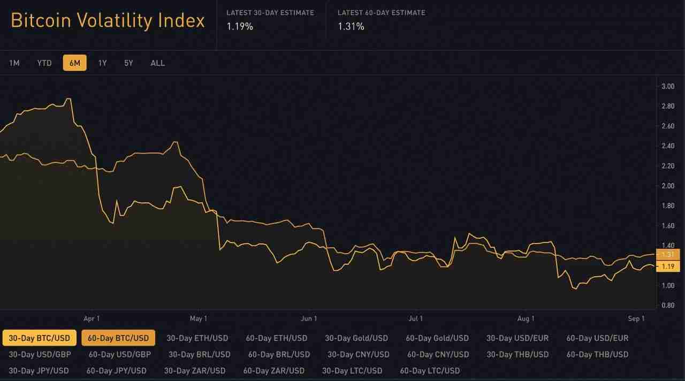This screenshot has height=381, width=685.
Task: Disable the 30-Day BTC/USD series
Action: [40, 338]
